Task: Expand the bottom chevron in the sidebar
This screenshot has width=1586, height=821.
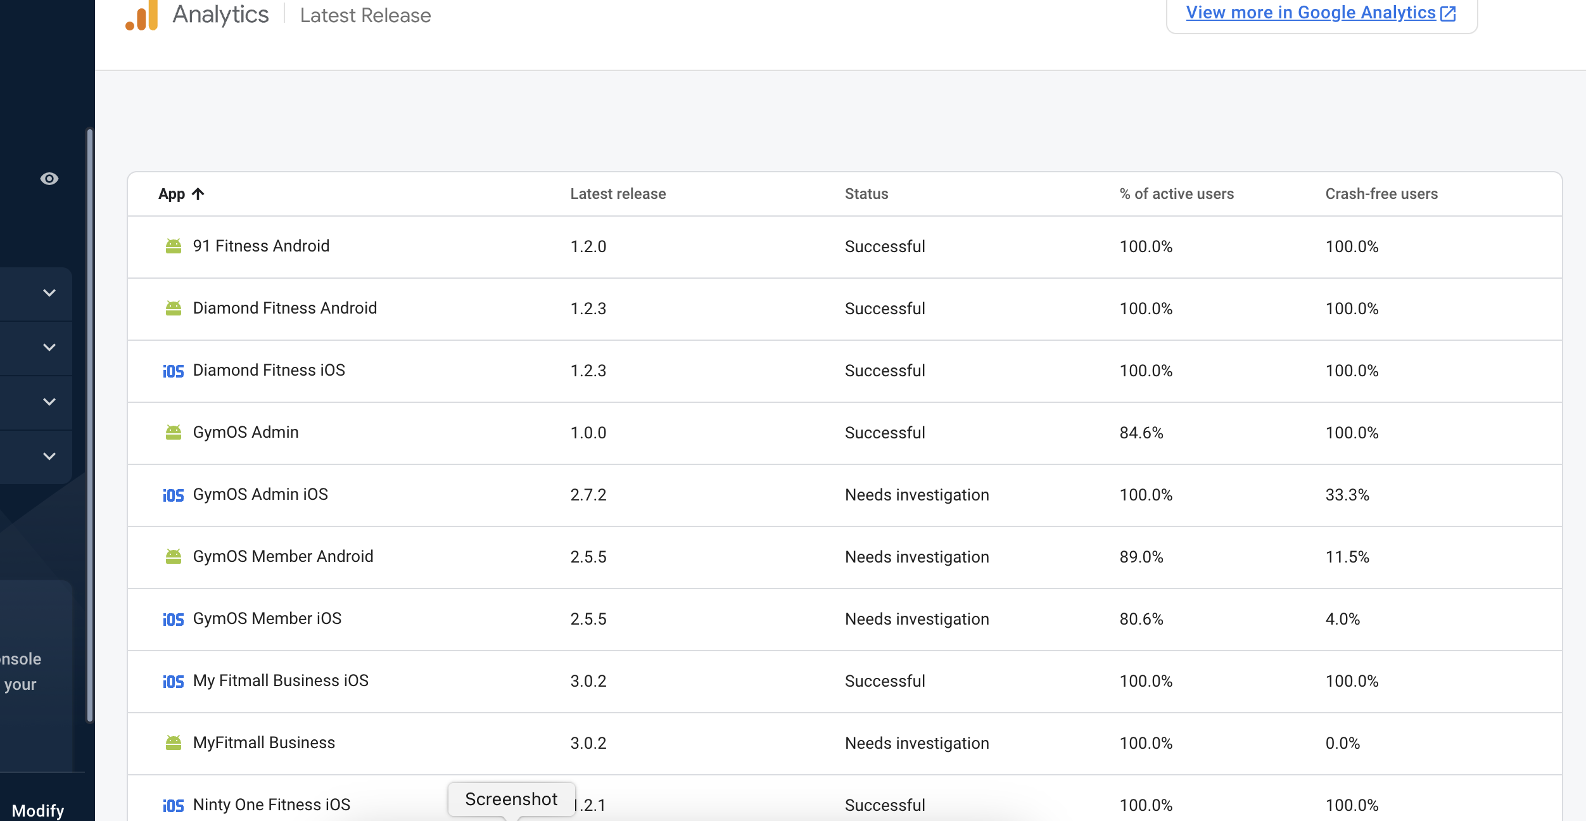Action: (48, 455)
